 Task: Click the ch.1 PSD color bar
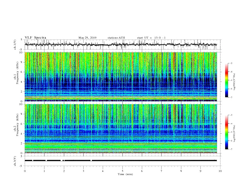point(227,80)
